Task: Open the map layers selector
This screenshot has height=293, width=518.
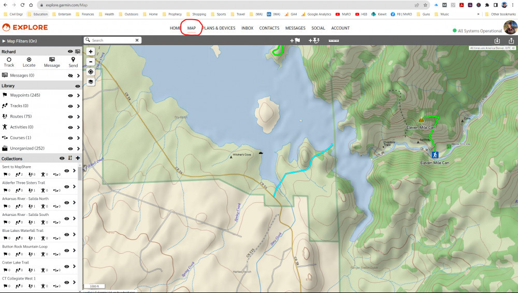Action: tap(91, 82)
